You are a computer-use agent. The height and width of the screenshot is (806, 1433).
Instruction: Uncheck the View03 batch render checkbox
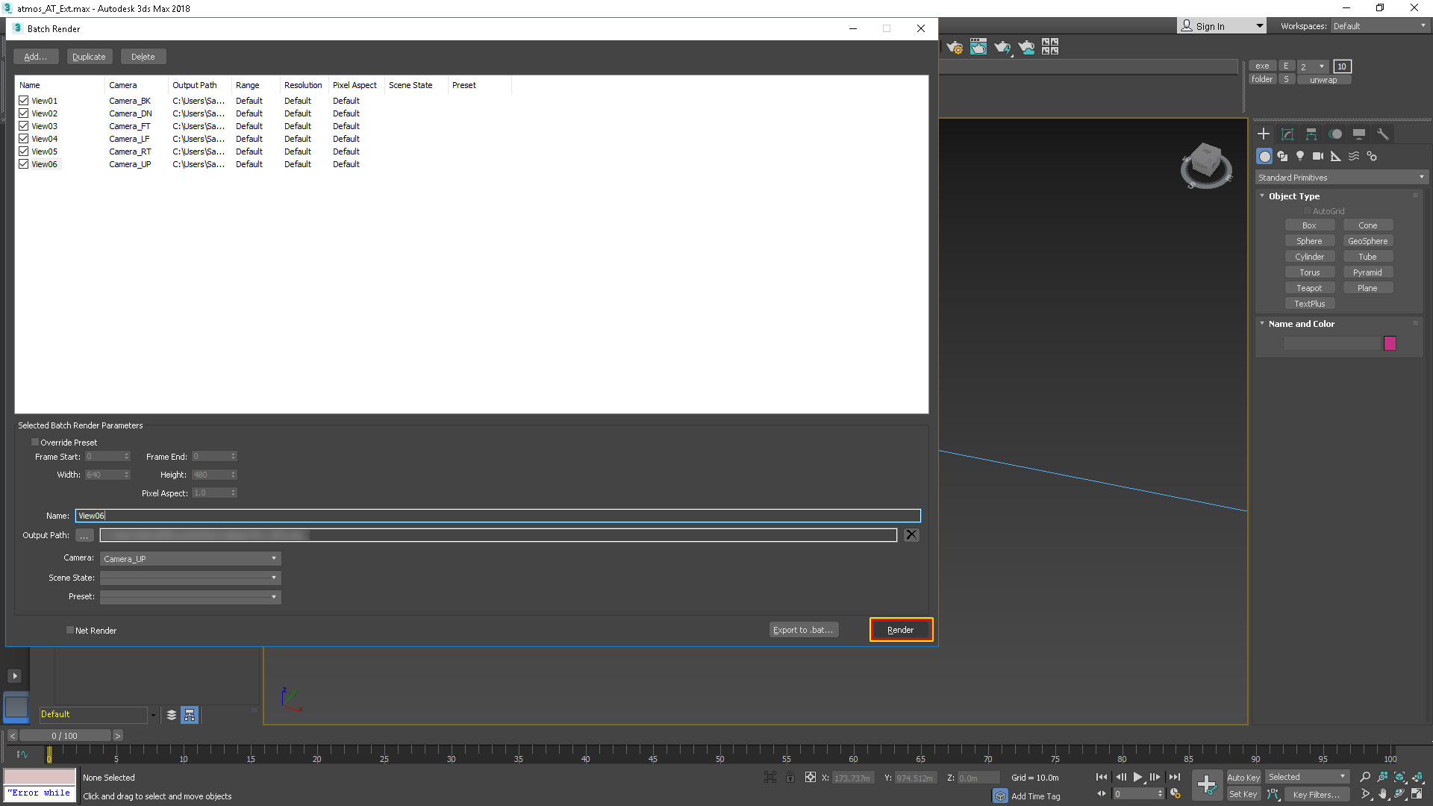tap(24, 126)
